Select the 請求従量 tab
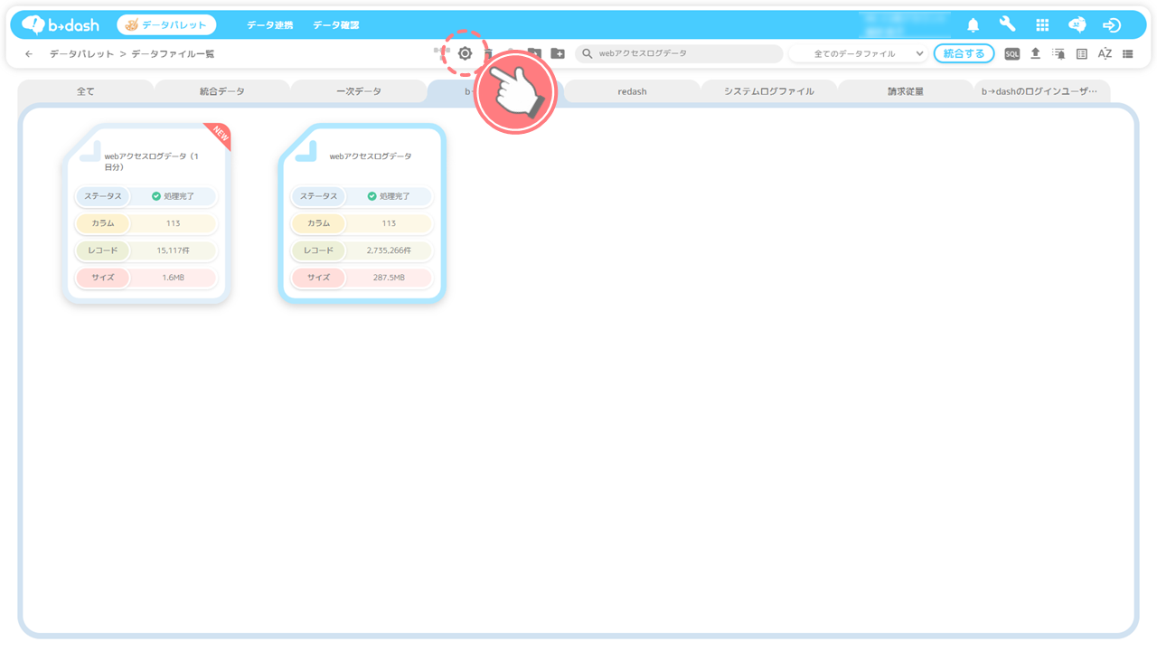The width and height of the screenshot is (1157, 651). point(906,91)
